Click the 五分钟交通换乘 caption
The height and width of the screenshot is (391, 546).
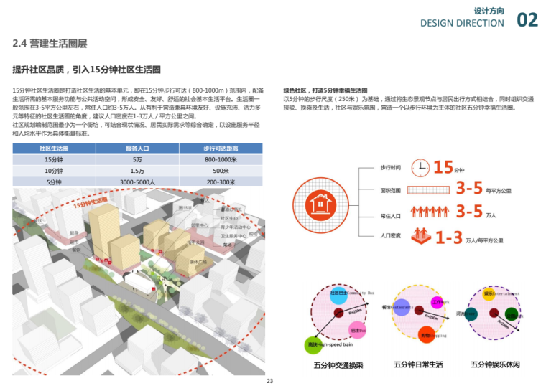(338, 365)
